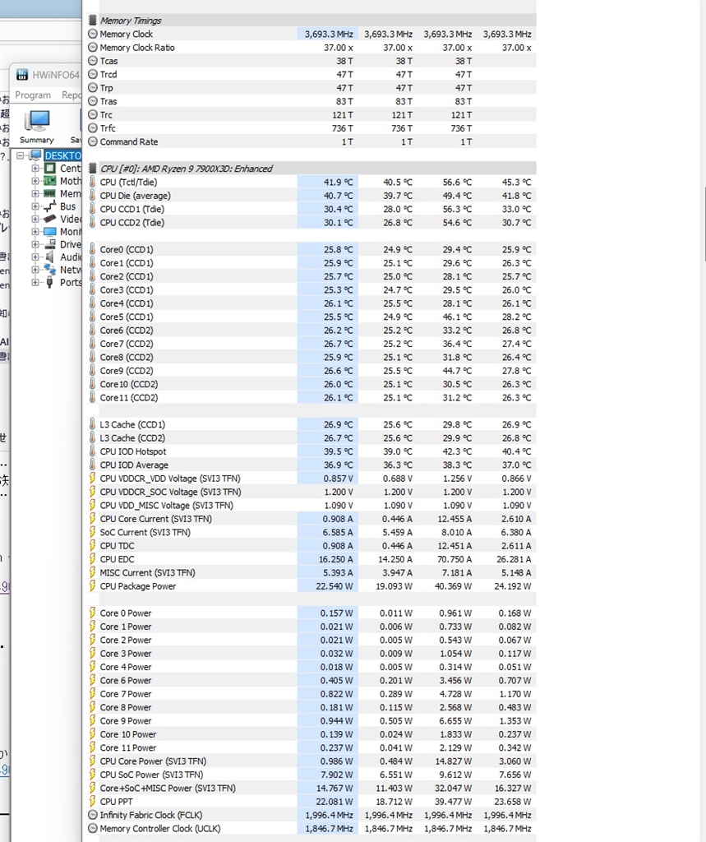
Task: Click the CPU [#0] AMD Ryzen section header icon
Action: point(92,169)
